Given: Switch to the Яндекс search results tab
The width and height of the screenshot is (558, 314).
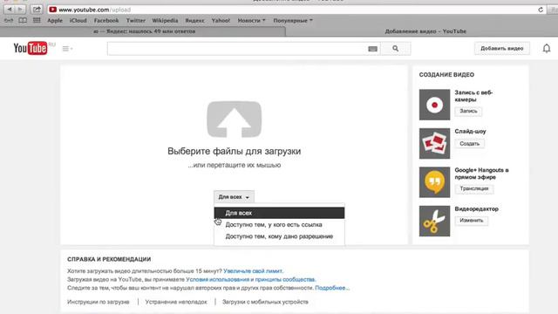Looking at the screenshot, I should pyautogui.click(x=143, y=31).
